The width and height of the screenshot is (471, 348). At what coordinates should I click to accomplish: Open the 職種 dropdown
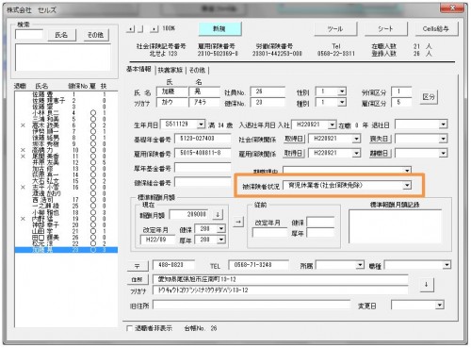click(447, 265)
